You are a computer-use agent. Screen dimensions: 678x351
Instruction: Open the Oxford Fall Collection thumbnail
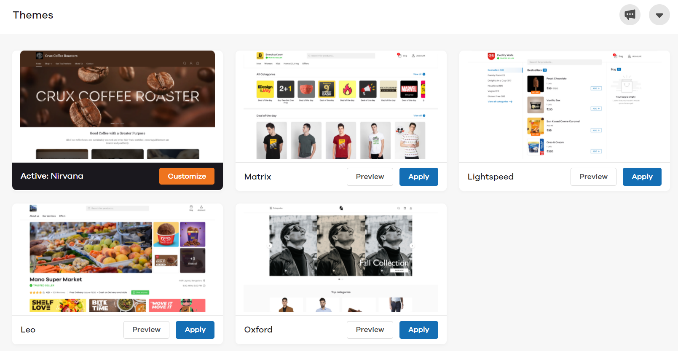tap(341, 258)
